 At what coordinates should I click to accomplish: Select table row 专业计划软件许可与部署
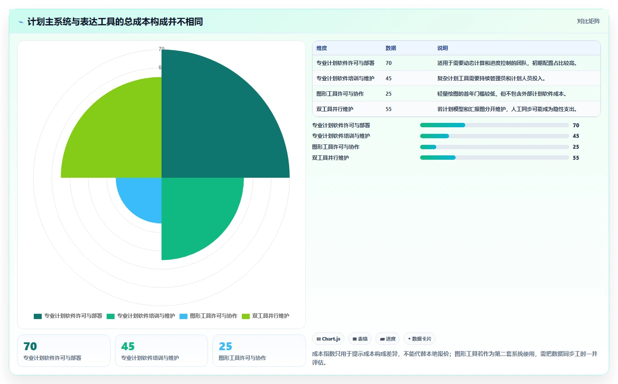[456, 63]
